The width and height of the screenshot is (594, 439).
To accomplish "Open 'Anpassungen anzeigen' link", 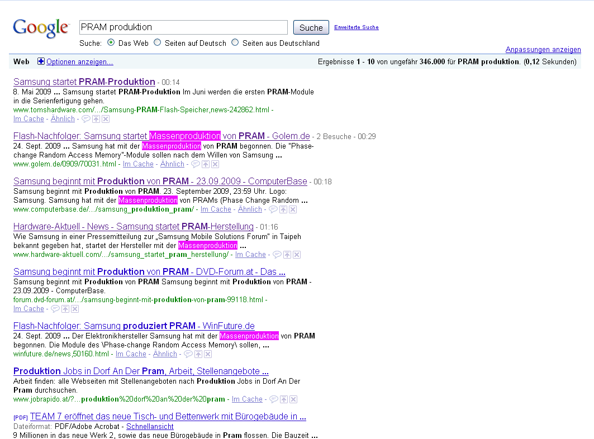I will point(543,49).
